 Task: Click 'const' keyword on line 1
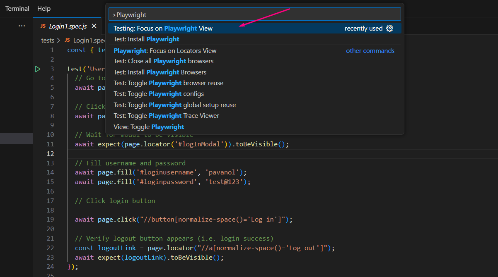[77, 50]
